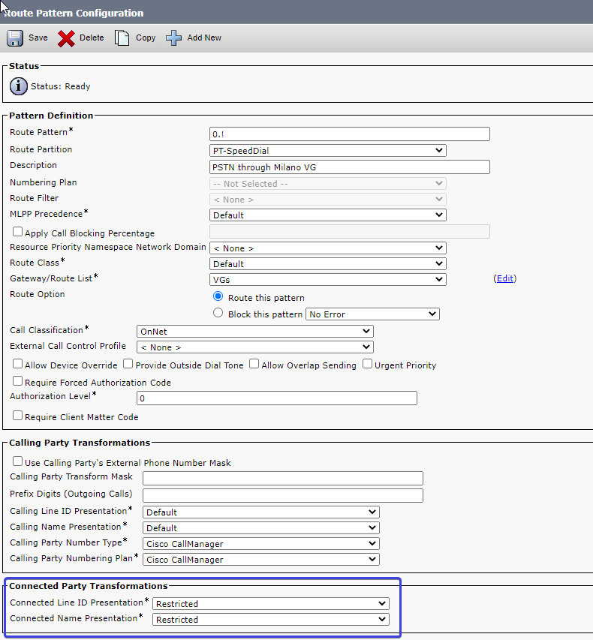
Task: Toggle the Urgent Priority checkbox
Action: click(x=367, y=365)
